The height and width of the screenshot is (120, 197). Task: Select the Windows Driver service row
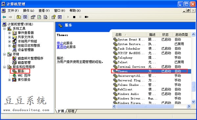[152, 98]
